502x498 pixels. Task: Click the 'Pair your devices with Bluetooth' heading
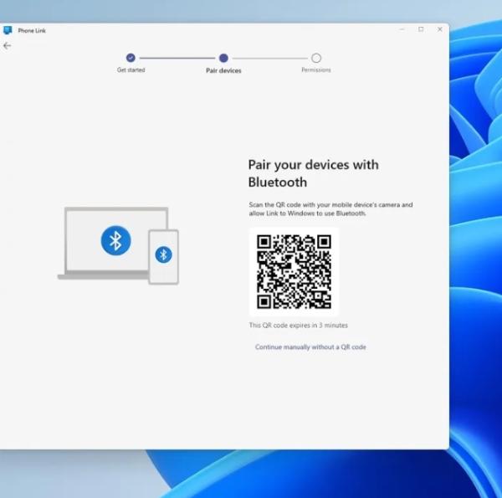314,173
